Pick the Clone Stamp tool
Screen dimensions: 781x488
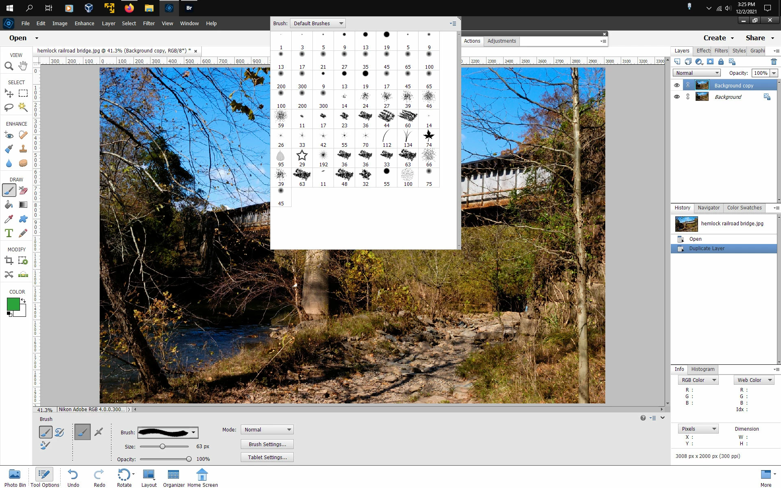[23, 149]
